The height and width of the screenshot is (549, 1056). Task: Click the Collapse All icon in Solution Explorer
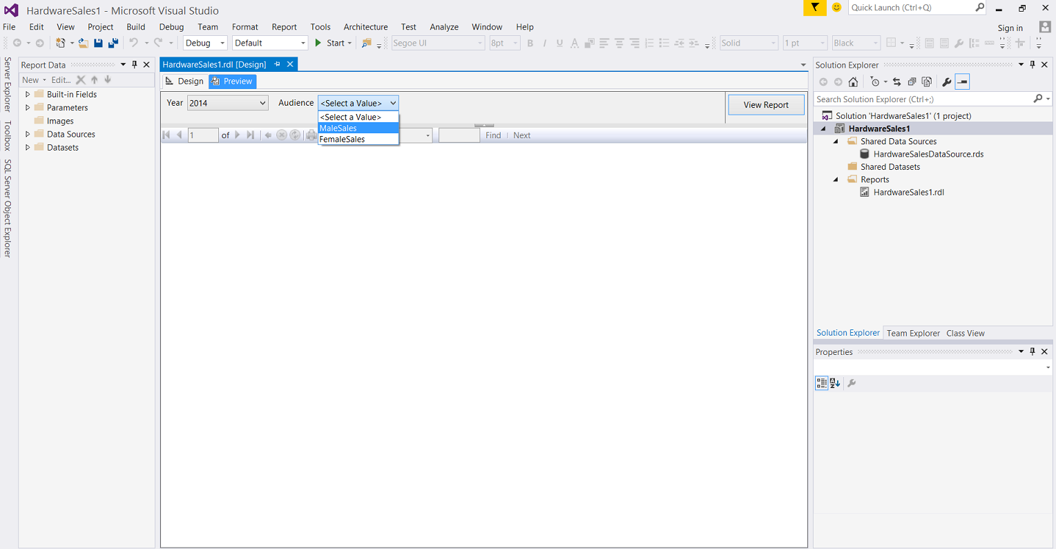click(x=912, y=81)
